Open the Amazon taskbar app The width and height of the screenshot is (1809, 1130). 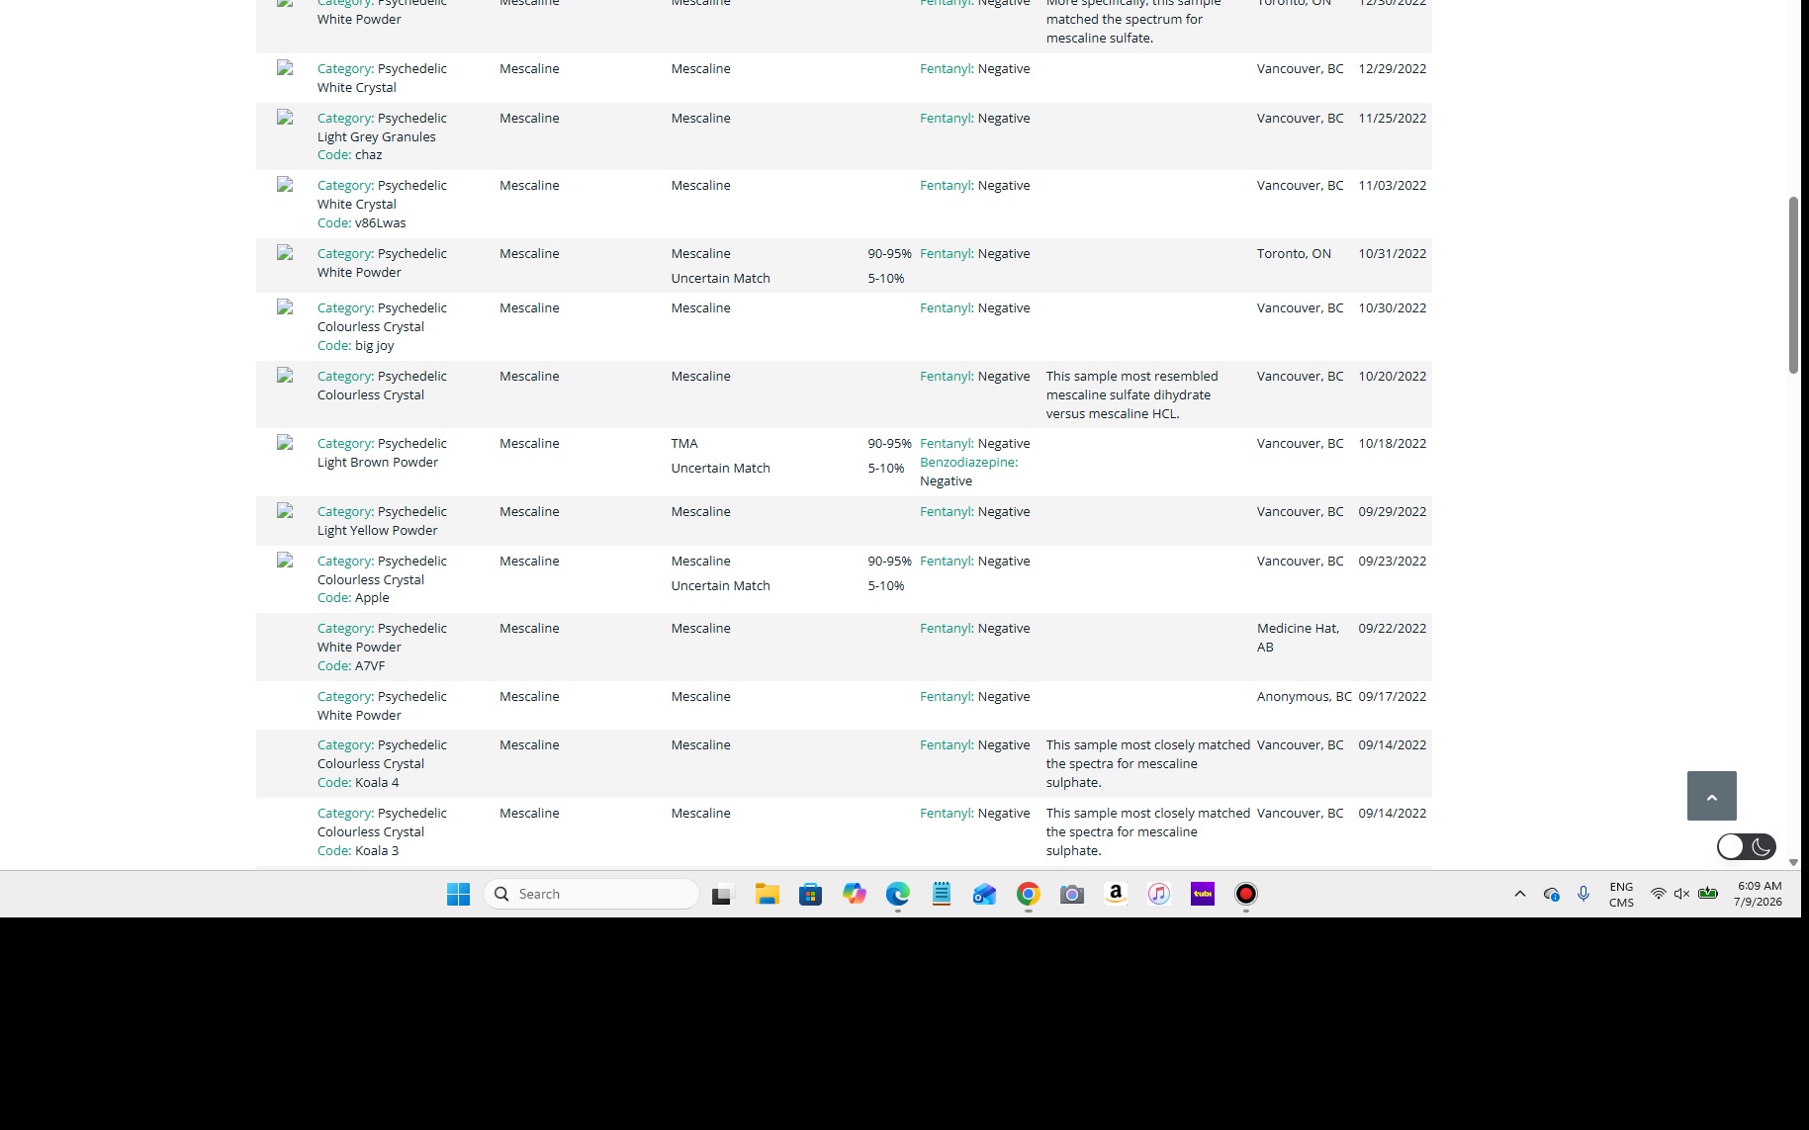(x=1116, y=894)
